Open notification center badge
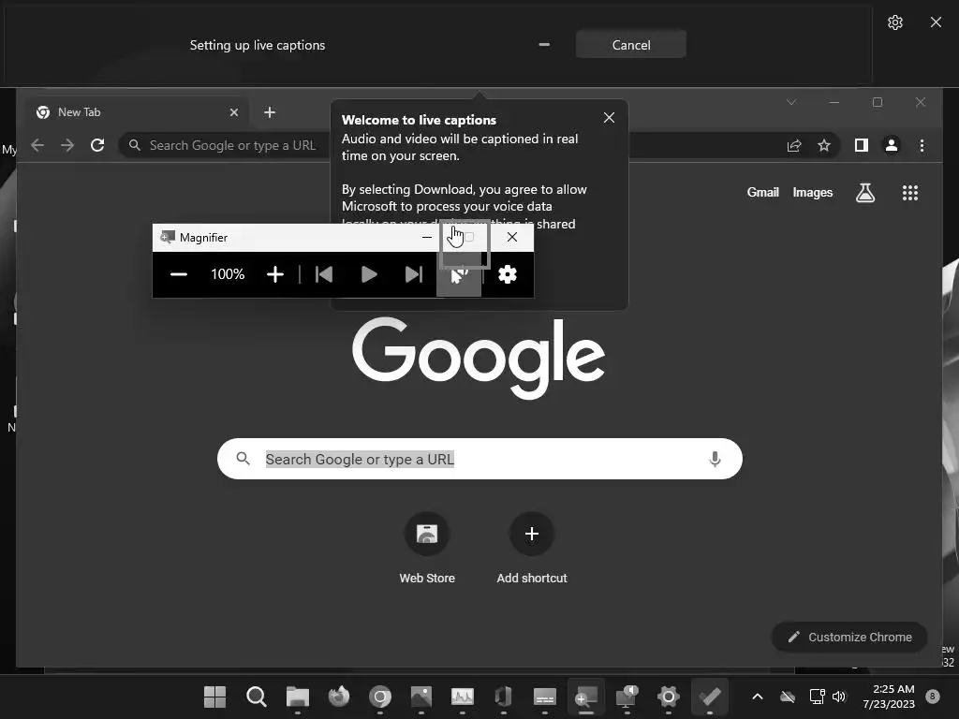This screenshot has width=959, height=719. tap(933, 697)
